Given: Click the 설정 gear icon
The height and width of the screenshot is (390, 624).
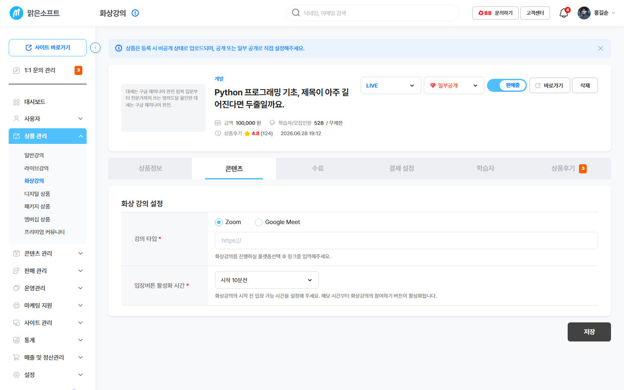Looking at the screenshot, I should (x=16, y=375).
